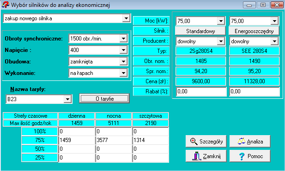Click the blue question mark Pomoc icon
Viewport: 285px width, 171px height.
242,156
